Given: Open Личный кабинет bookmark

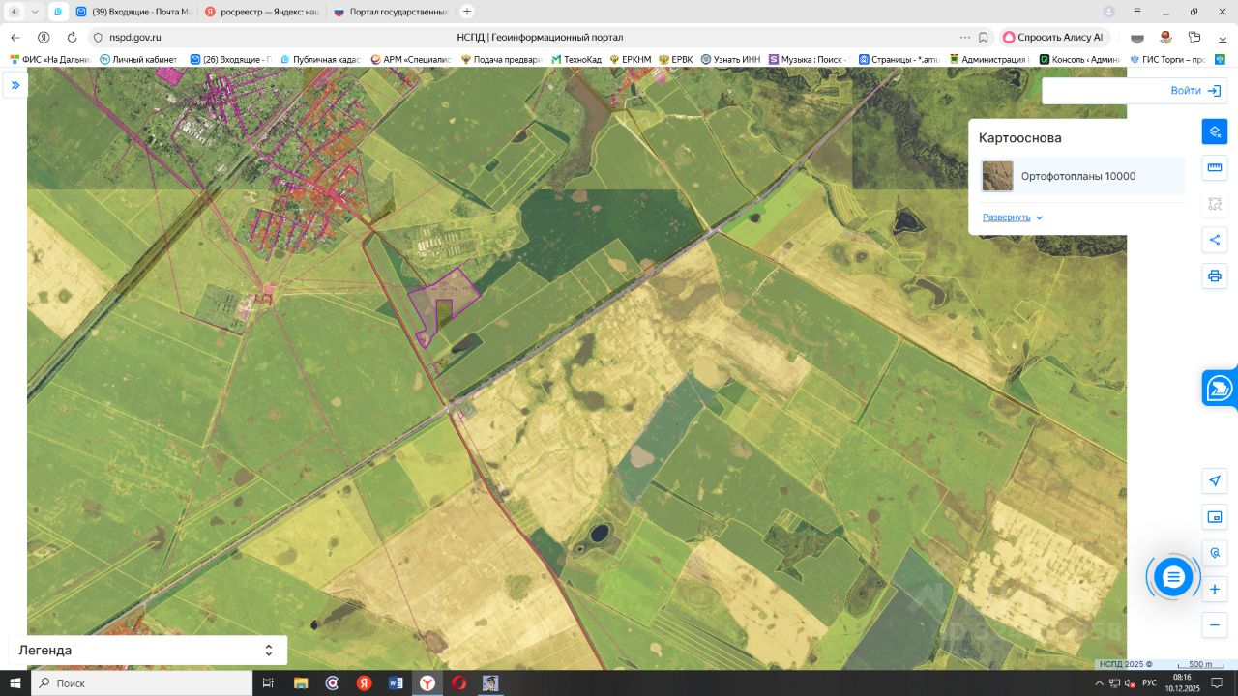Looking at the screenshot, I should click(x=138, y=59).
